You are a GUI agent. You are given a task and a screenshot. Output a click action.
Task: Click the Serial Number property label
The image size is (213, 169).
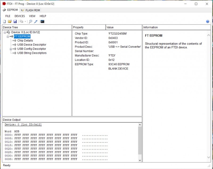tap(84, 51)
